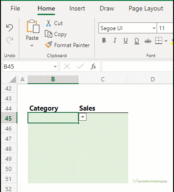Screen dimensions: 174x192
Task: Click the fx Insert Function icon
Action: click(x=93, y=66)
